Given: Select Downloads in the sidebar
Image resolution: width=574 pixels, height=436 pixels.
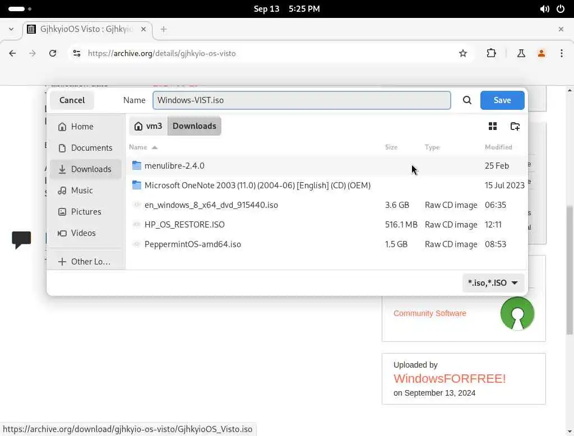Looking at the screenshot, I should (86, 169).
